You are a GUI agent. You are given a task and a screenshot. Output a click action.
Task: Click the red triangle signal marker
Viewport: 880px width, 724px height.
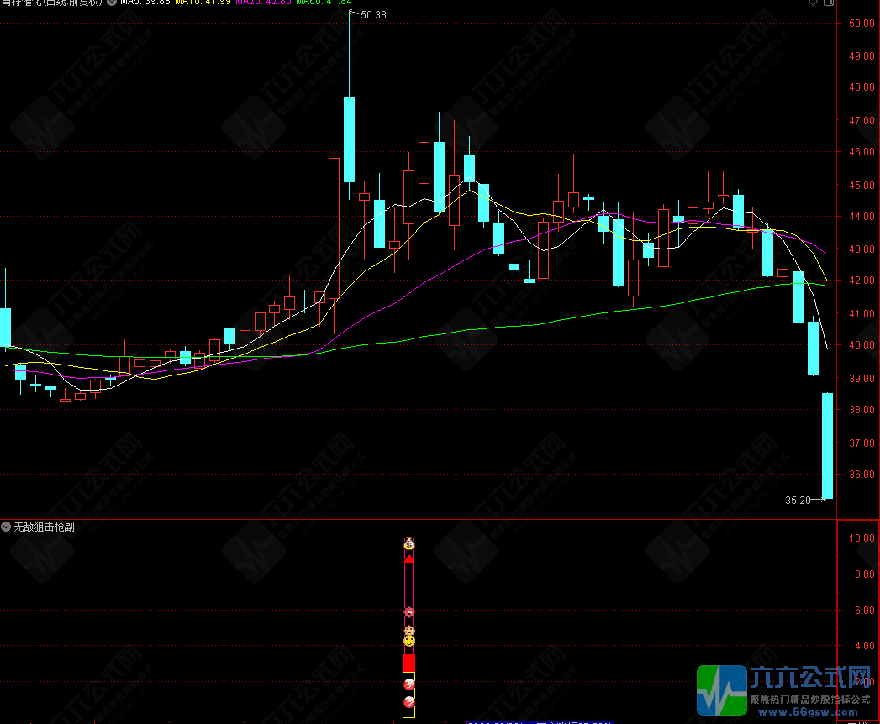(x=409, y=559)
